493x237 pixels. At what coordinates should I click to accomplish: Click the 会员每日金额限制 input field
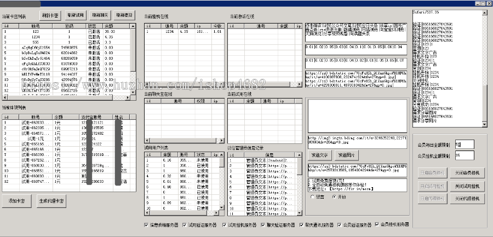[464, 143]
